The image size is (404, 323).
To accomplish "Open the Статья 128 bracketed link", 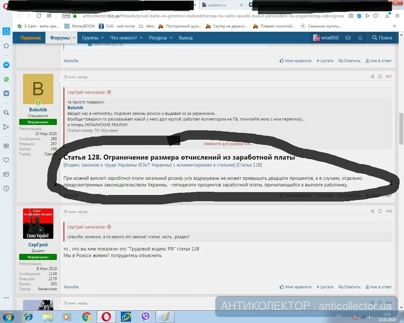I will point(249,165).
